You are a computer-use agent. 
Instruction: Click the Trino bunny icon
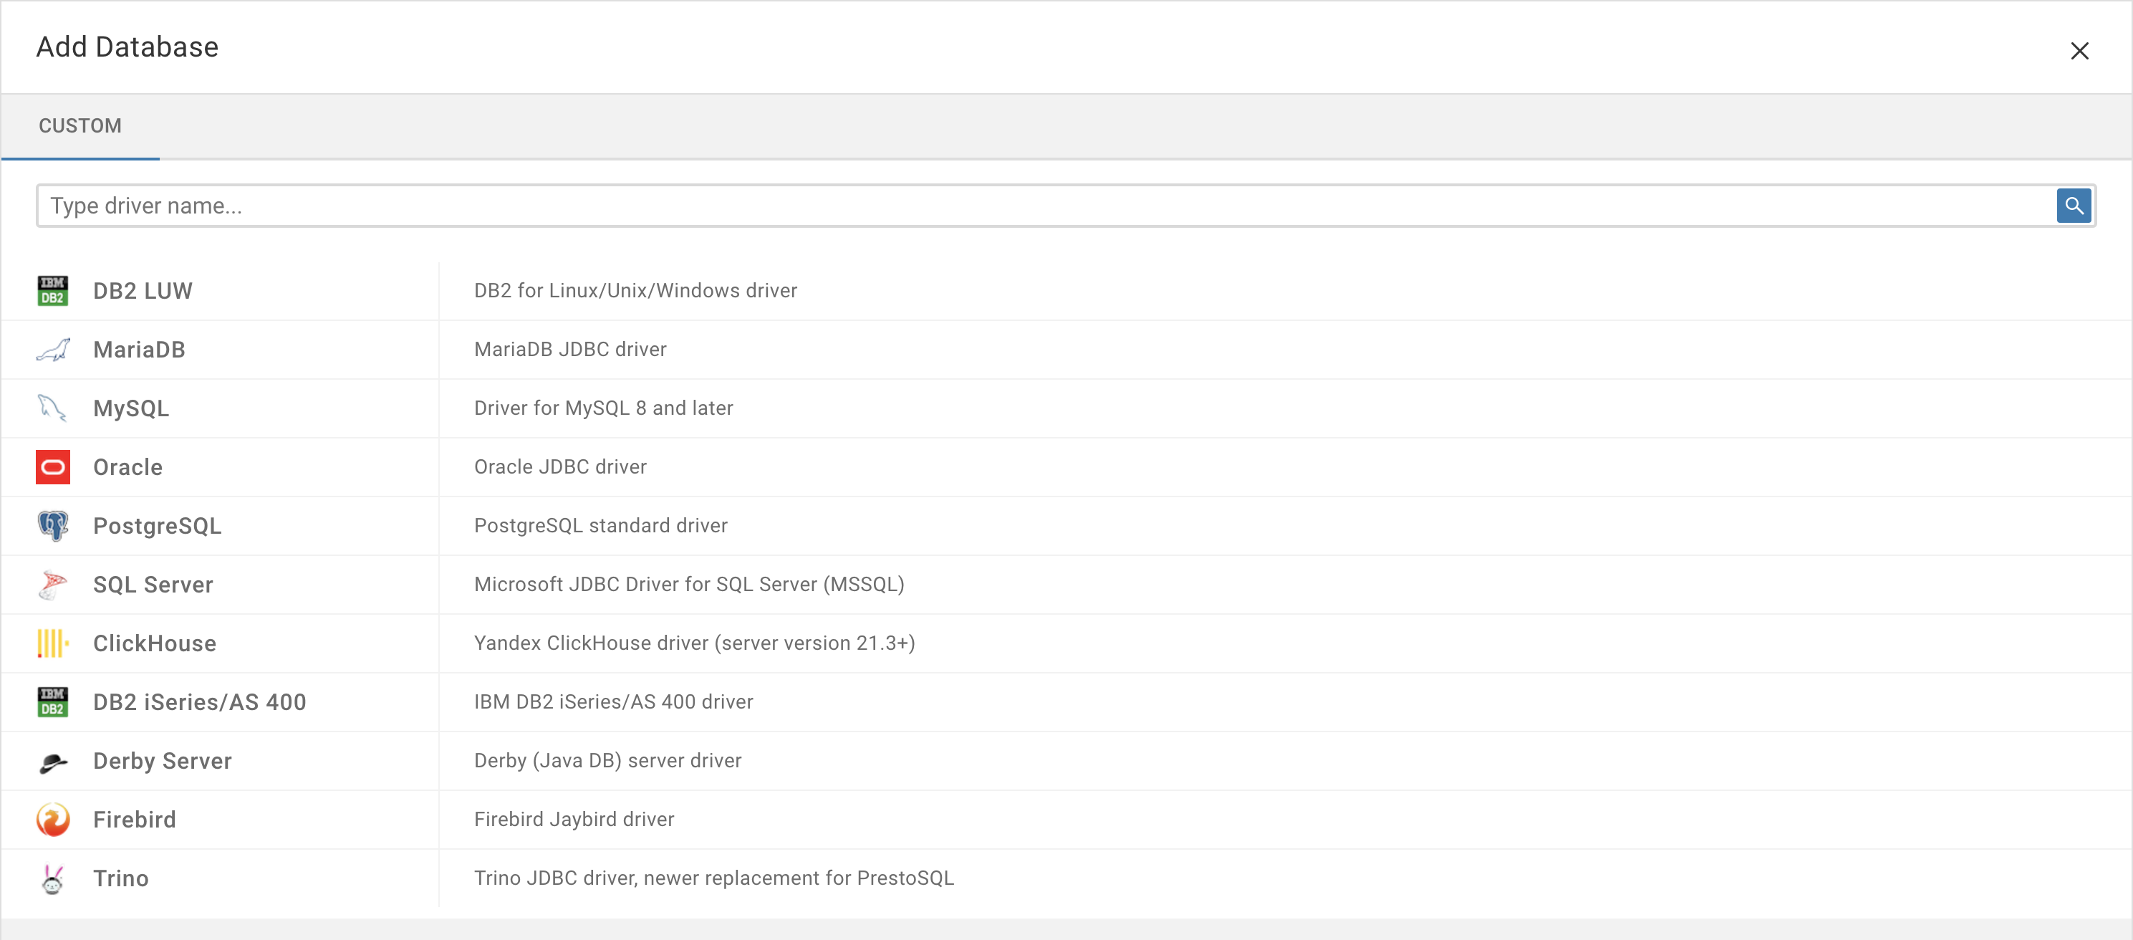point(52,878)
